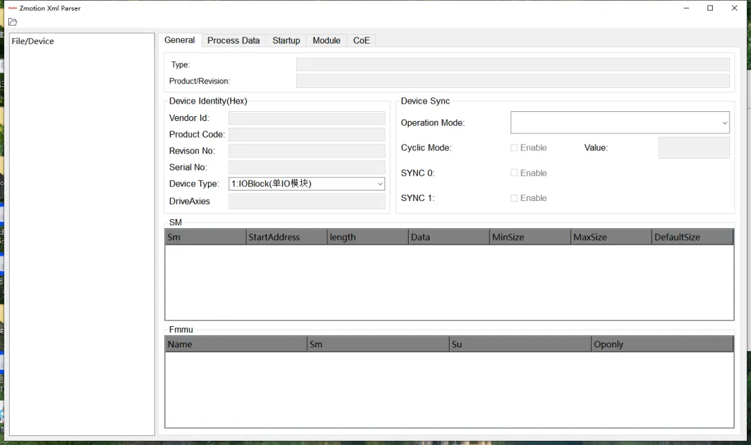751x445 pixels.
Task: Click the Oponly column header
Action: 663,344
